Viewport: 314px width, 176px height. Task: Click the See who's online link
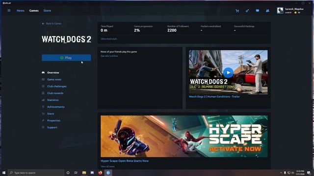[x=109, y=56]
